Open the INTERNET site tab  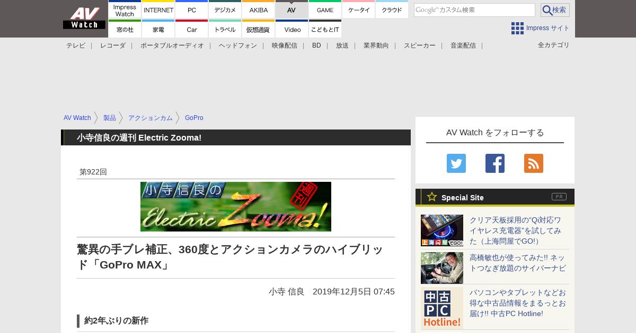pos(158,10)
